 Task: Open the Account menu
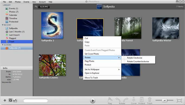(42, 2)
